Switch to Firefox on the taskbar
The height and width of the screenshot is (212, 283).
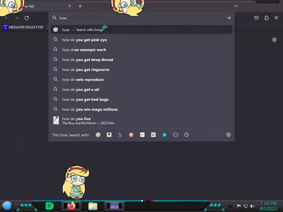coord(71,206)
